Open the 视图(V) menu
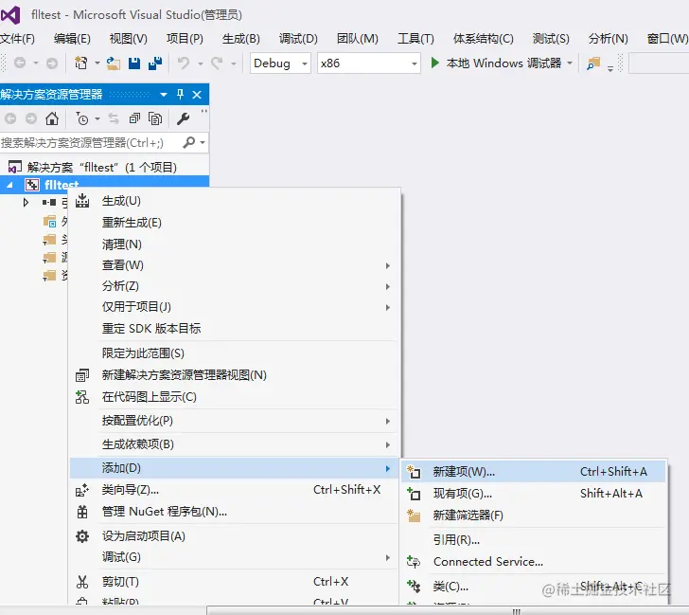This screenshot has width=689, height=615. point(129,39)
